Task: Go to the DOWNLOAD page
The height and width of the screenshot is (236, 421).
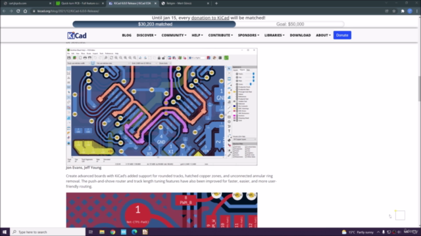Action: pyautogui.click(x=300, y=35)
